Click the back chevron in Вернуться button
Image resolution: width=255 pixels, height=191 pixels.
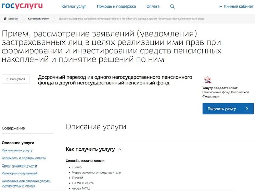point(7,79)
